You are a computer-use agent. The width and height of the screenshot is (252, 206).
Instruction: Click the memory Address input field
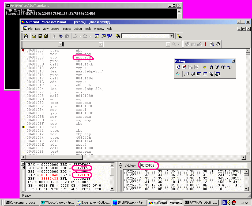tap(194, 165)
